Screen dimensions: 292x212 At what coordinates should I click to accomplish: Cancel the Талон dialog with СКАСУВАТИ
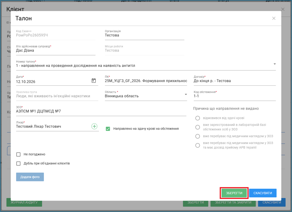pyautogui.click(x=263, y=193)
